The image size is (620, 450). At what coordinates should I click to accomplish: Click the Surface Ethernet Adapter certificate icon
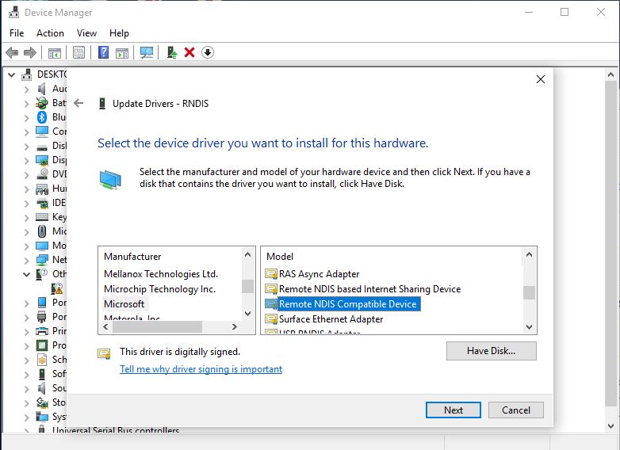(271, 318)
